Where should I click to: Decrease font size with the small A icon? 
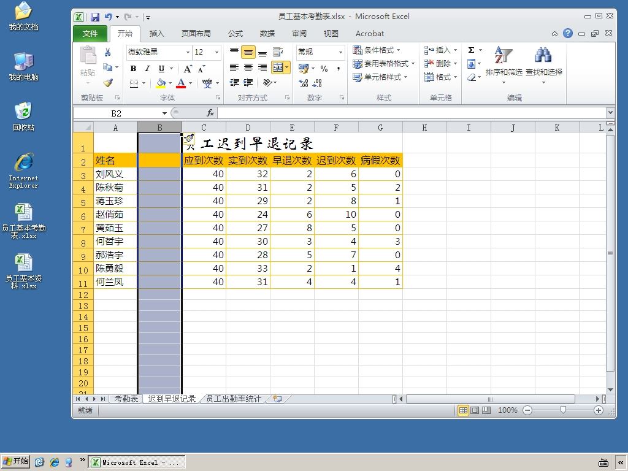[x=201, y=69]
